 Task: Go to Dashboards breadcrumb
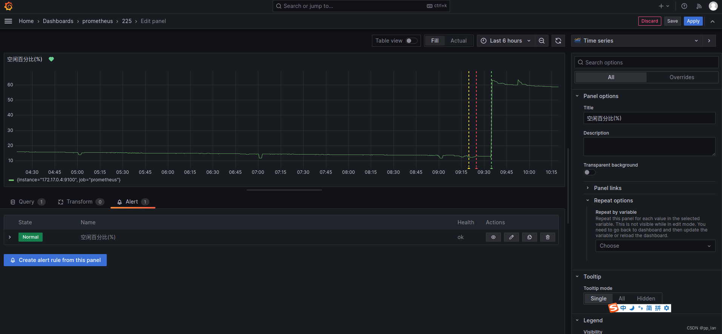[58, 21]
